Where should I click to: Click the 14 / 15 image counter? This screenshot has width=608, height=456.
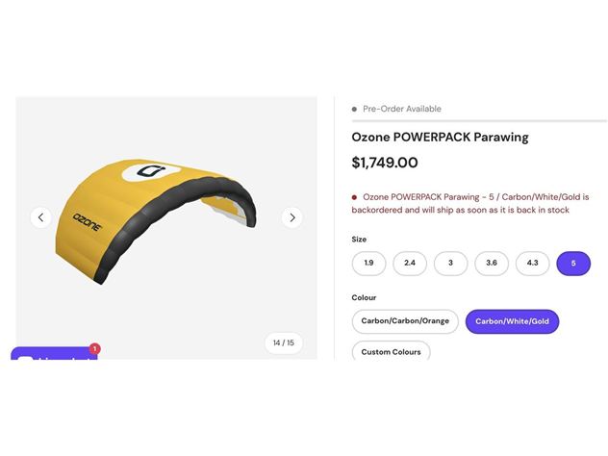pyautogui.click(x=284, y=343)
